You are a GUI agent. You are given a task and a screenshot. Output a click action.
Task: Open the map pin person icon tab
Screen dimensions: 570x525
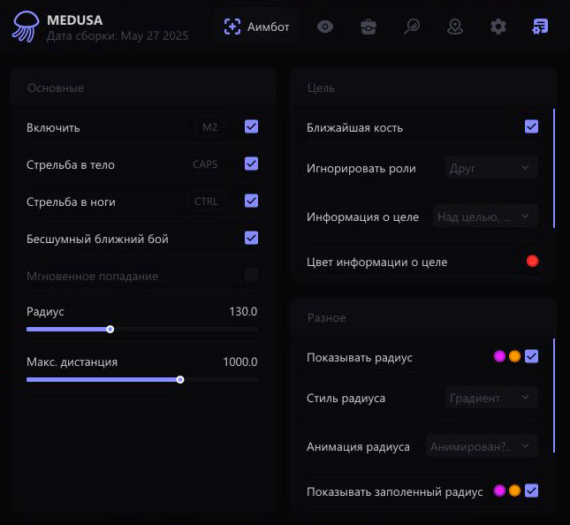pos(455,27)
